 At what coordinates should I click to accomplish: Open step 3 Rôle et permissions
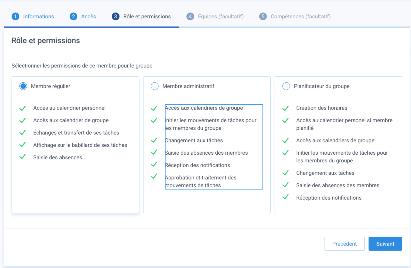click(x=141, y=17)
